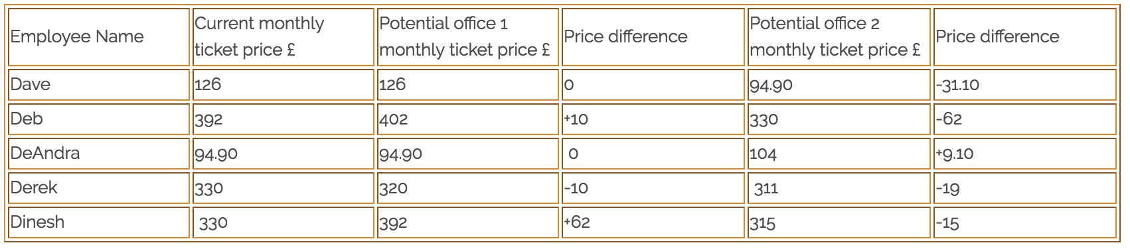Viewport: 1130px width, 249px height.
Task: Click the -31.10 price difference cell
Action: point(1025,85)
